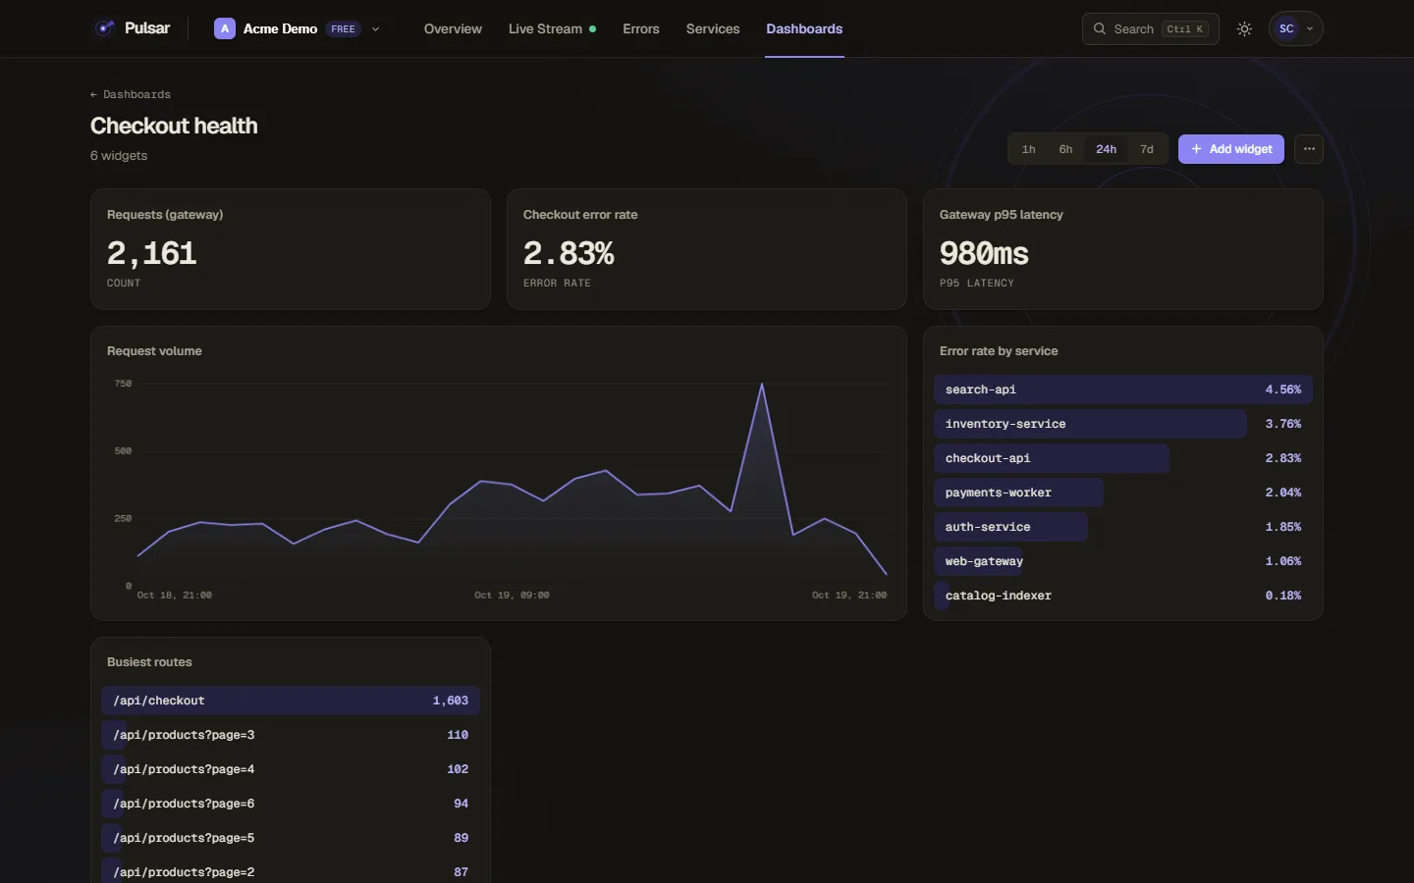Viewport: 1414px width, 883px height.
Task: Click the Oct 19, 09:00 axis label
Action: [x=512, y=596]
